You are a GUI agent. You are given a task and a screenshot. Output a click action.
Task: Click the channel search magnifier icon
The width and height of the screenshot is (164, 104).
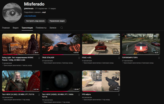61,28
